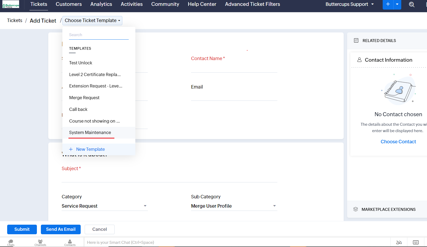Open the Contacts icon in bottom bar

(70, 242)
